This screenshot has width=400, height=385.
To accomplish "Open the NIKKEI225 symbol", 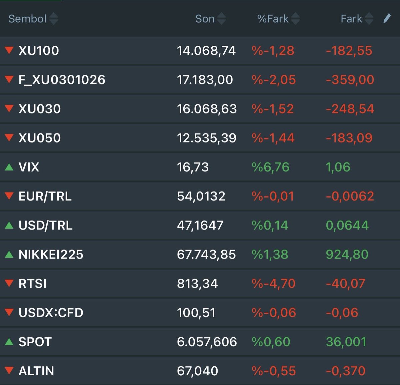I will 51,254.
